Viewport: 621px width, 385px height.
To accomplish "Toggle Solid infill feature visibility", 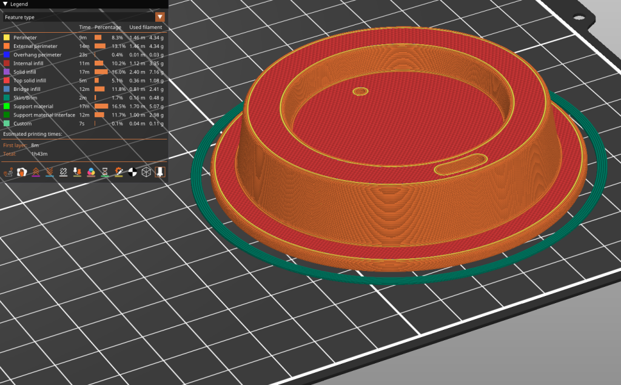I will pos(24,72).
